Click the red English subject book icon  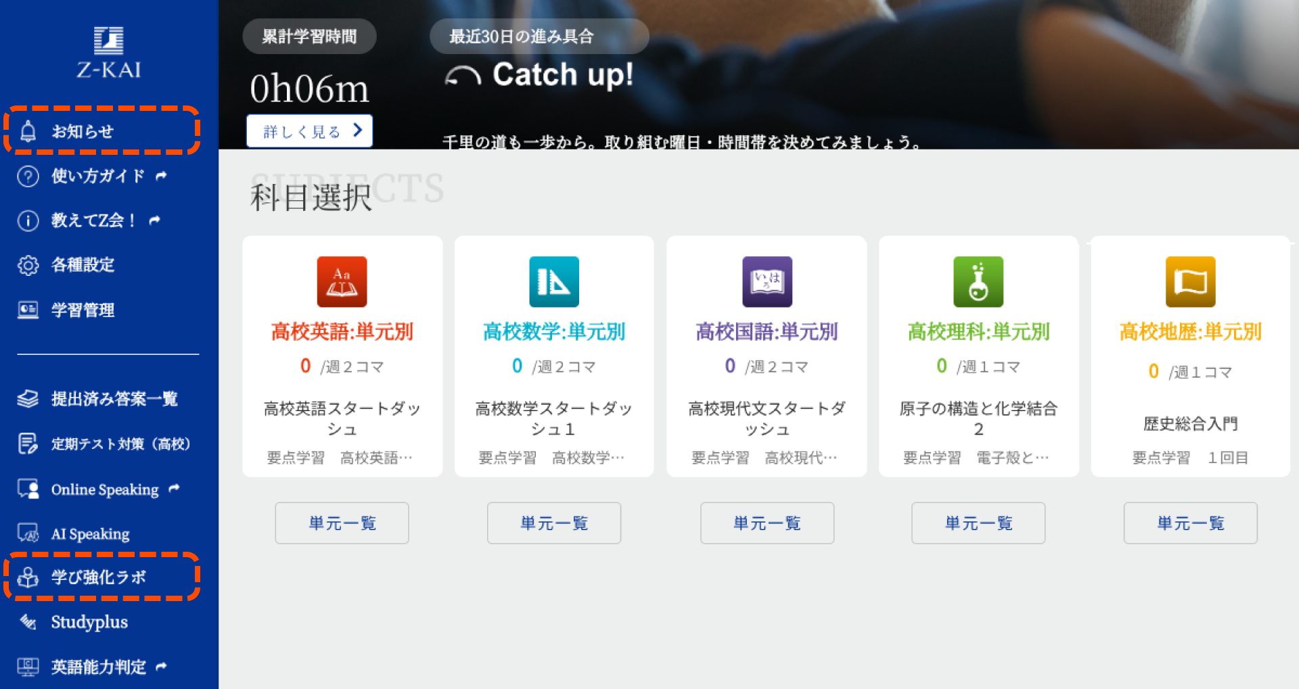pyautogui.click(x=342, y=282)
